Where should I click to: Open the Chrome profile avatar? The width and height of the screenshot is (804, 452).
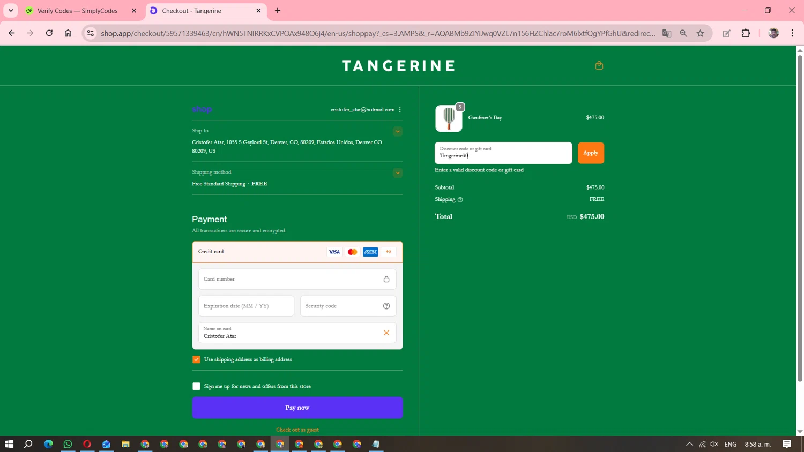click(773, 33)
